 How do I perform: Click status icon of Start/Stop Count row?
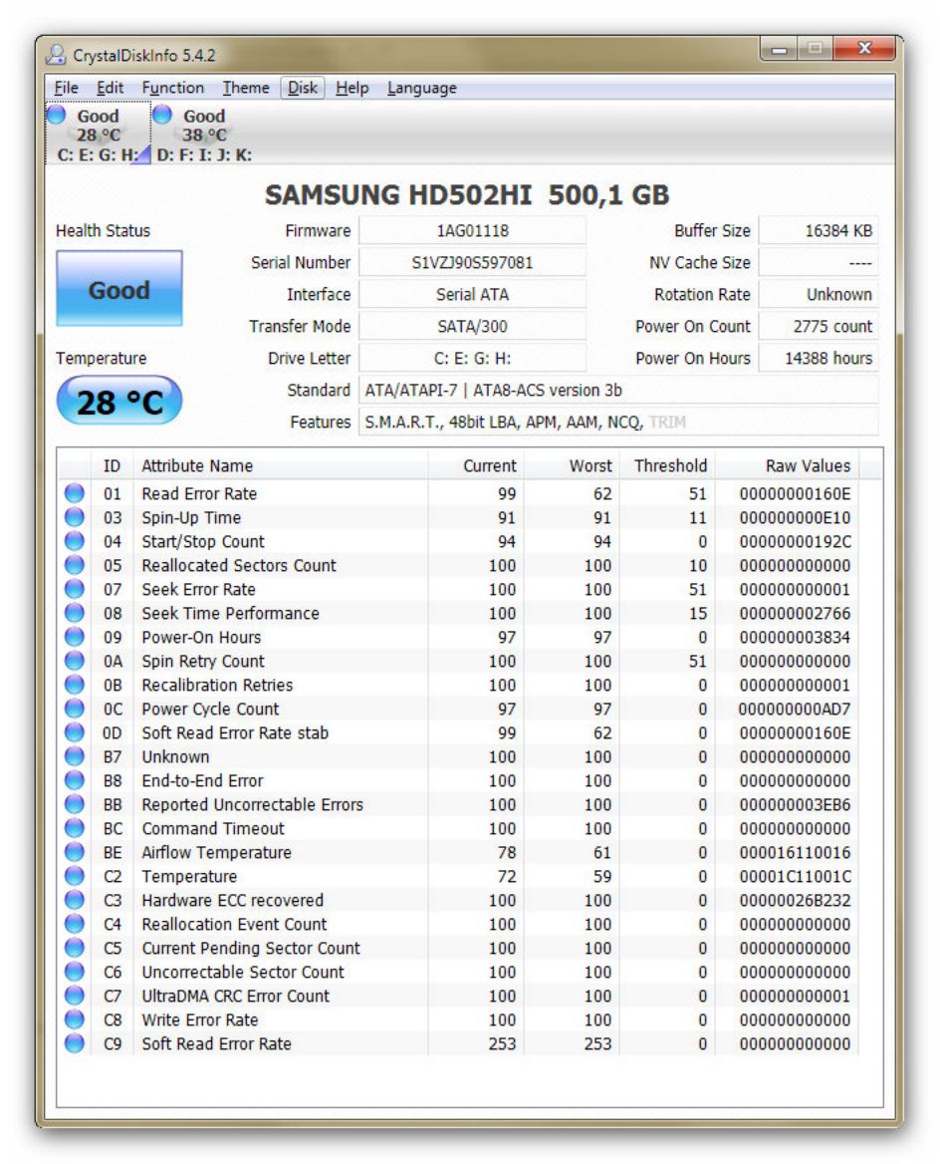(x=75, y=541)
